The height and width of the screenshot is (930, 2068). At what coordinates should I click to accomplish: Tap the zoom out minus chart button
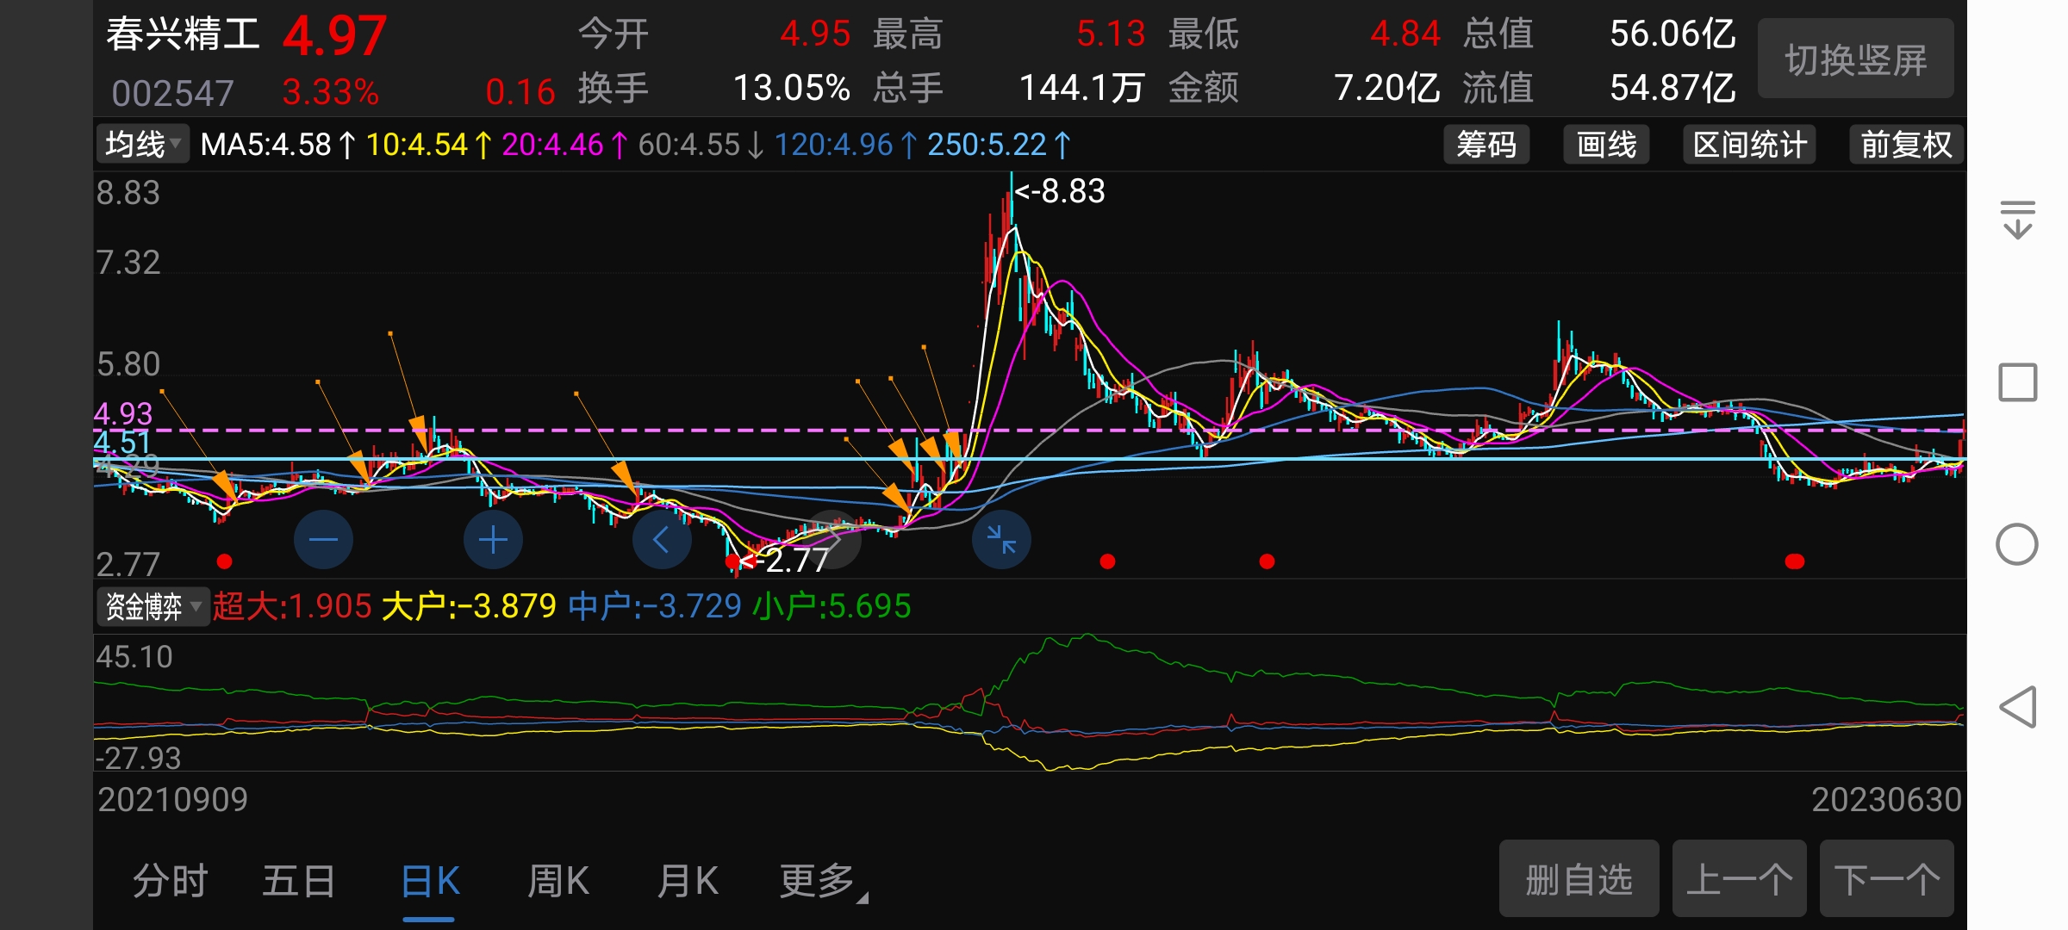[323, 540]
